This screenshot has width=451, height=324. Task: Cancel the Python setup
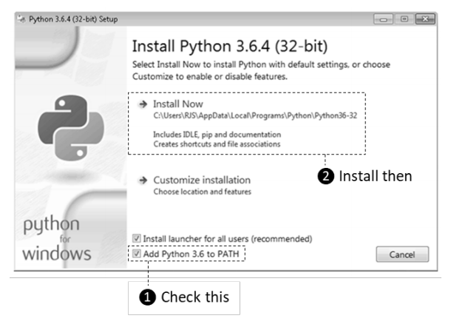402,254
